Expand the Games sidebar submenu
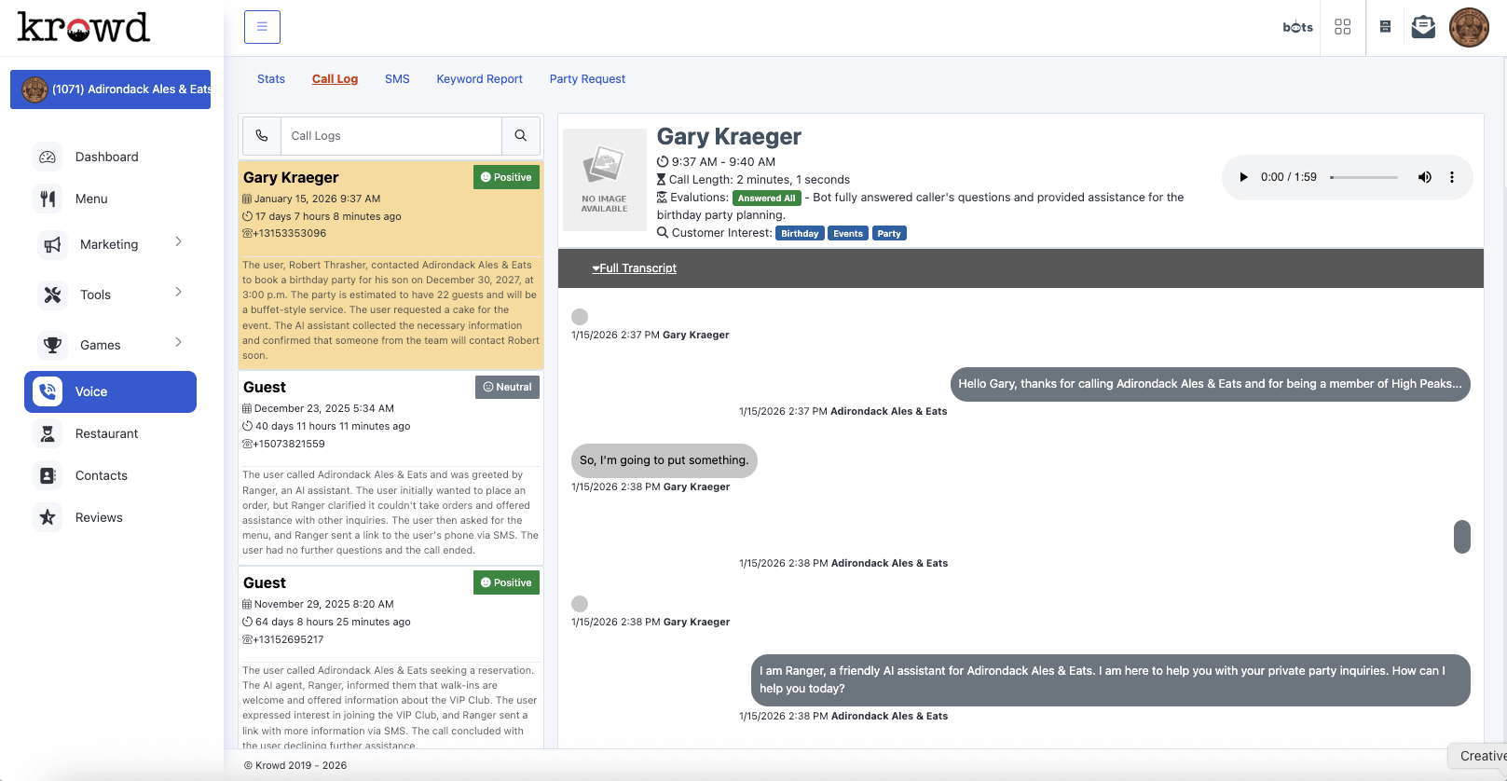 point(178,343)
